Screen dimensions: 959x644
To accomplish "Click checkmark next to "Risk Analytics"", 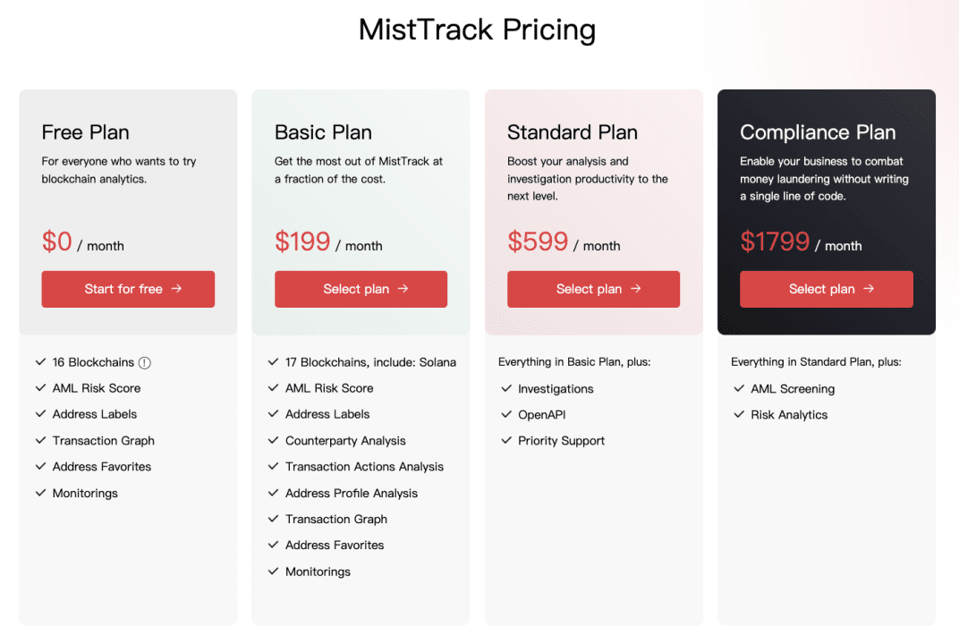I will [739, 414].
